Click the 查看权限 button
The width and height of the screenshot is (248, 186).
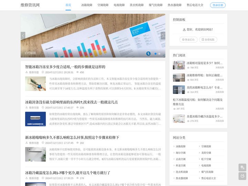208,40
